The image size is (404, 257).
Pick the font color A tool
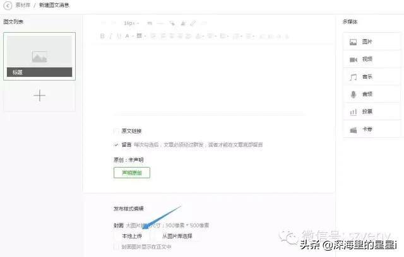pyautogui.click(x=128, y=37)
